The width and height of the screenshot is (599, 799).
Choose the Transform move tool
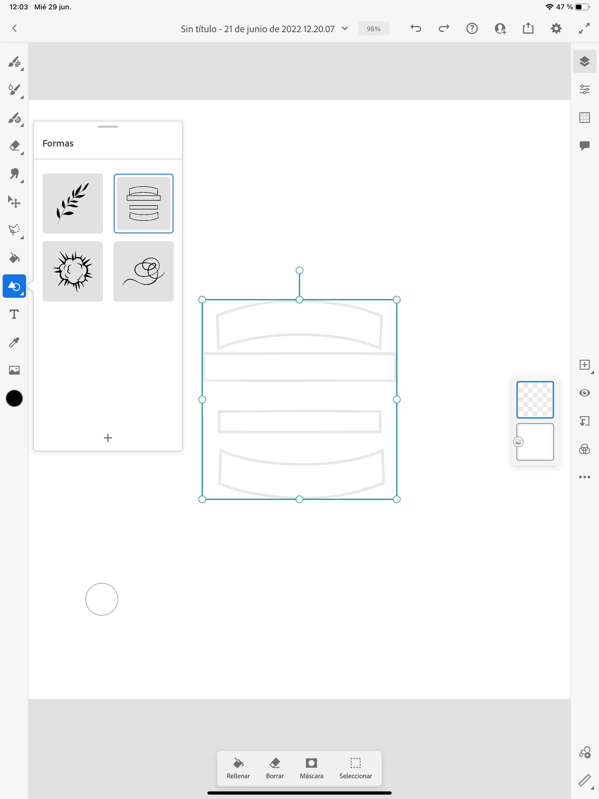point(14,202)
